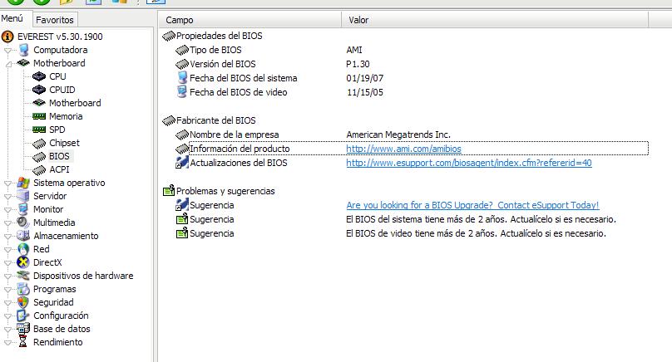The image size is (672, 362).
Task: Click the Configuración icon
Action: (23, 316)
